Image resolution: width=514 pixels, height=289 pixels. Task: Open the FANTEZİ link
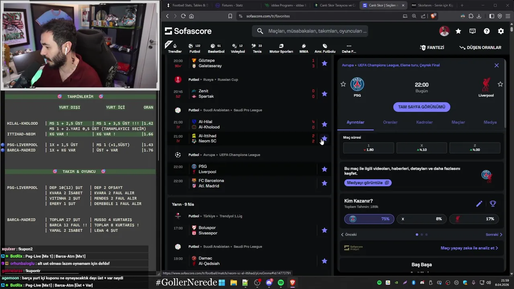click(x=432, y=47)
